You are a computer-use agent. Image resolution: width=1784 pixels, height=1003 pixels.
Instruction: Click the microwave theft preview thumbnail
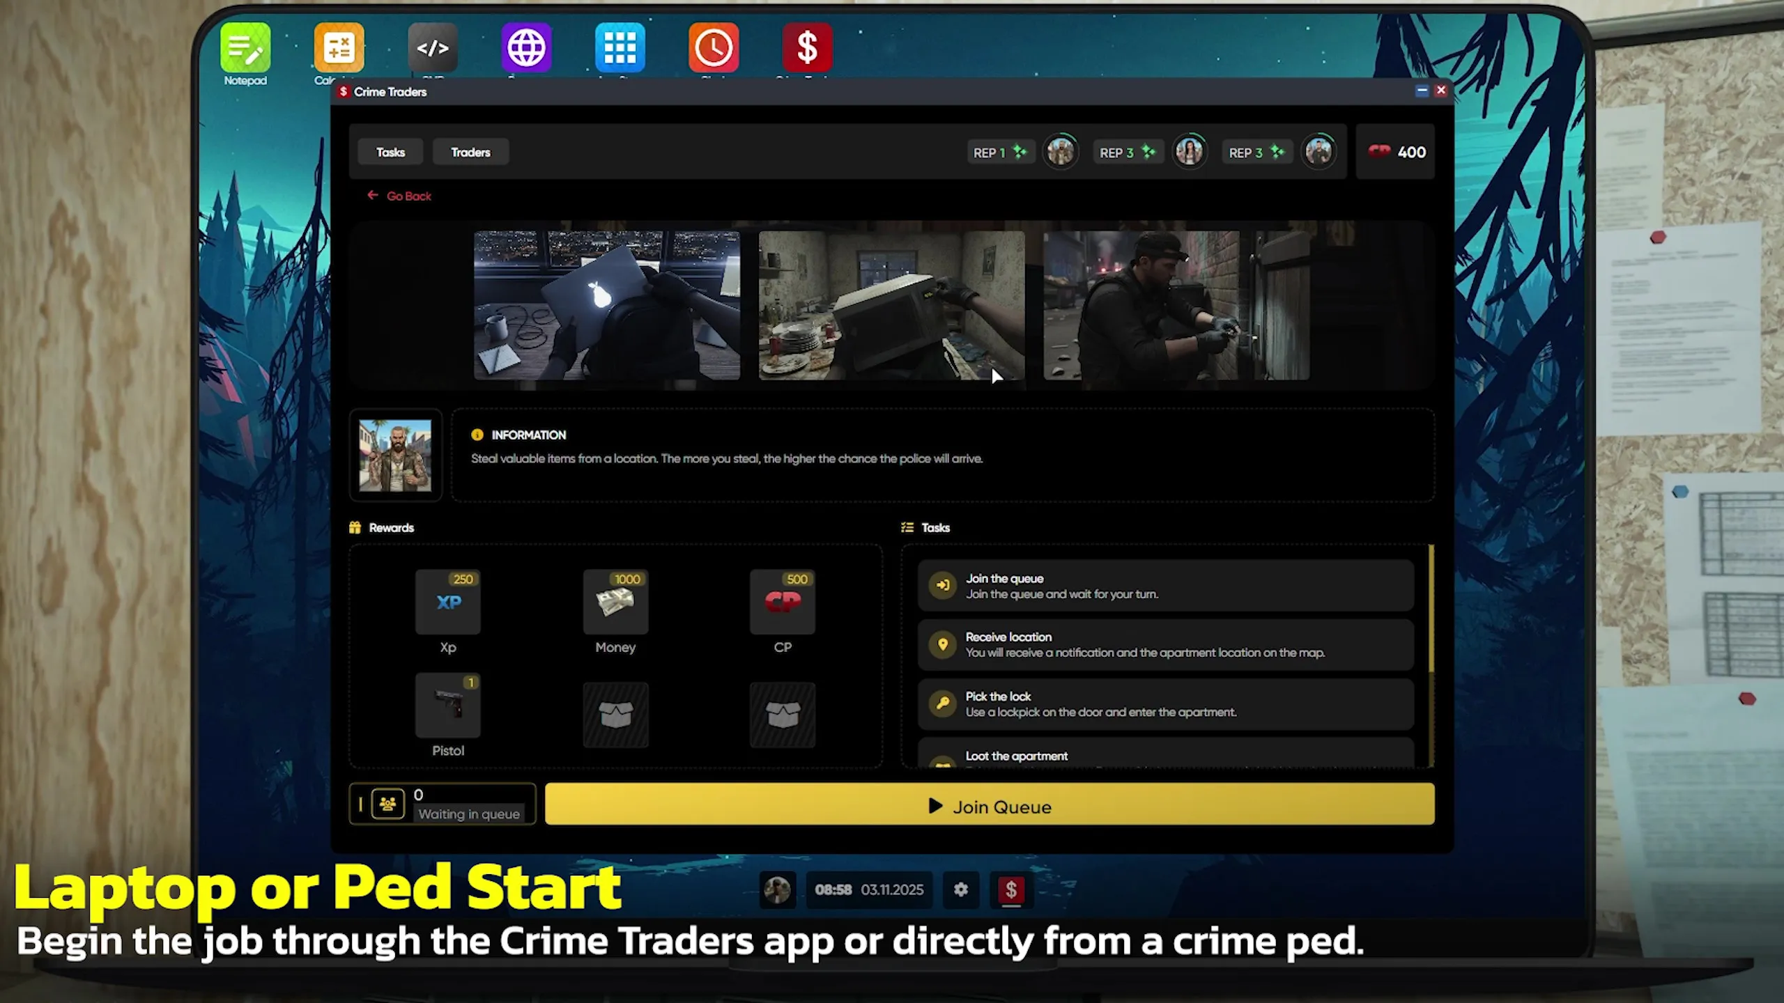891,306
